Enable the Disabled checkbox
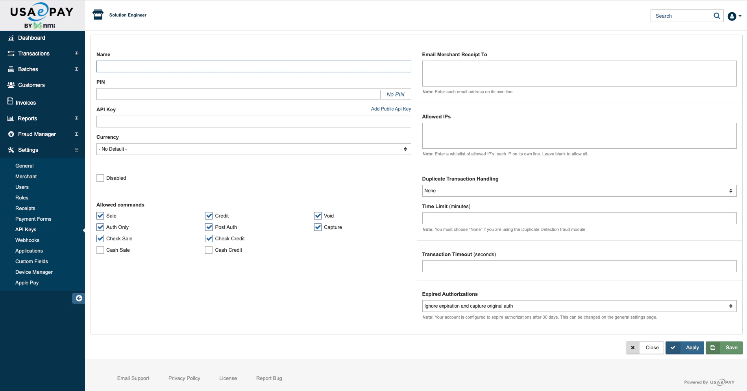Viewport: 747px width, 391px height. (x=100, y=178)
